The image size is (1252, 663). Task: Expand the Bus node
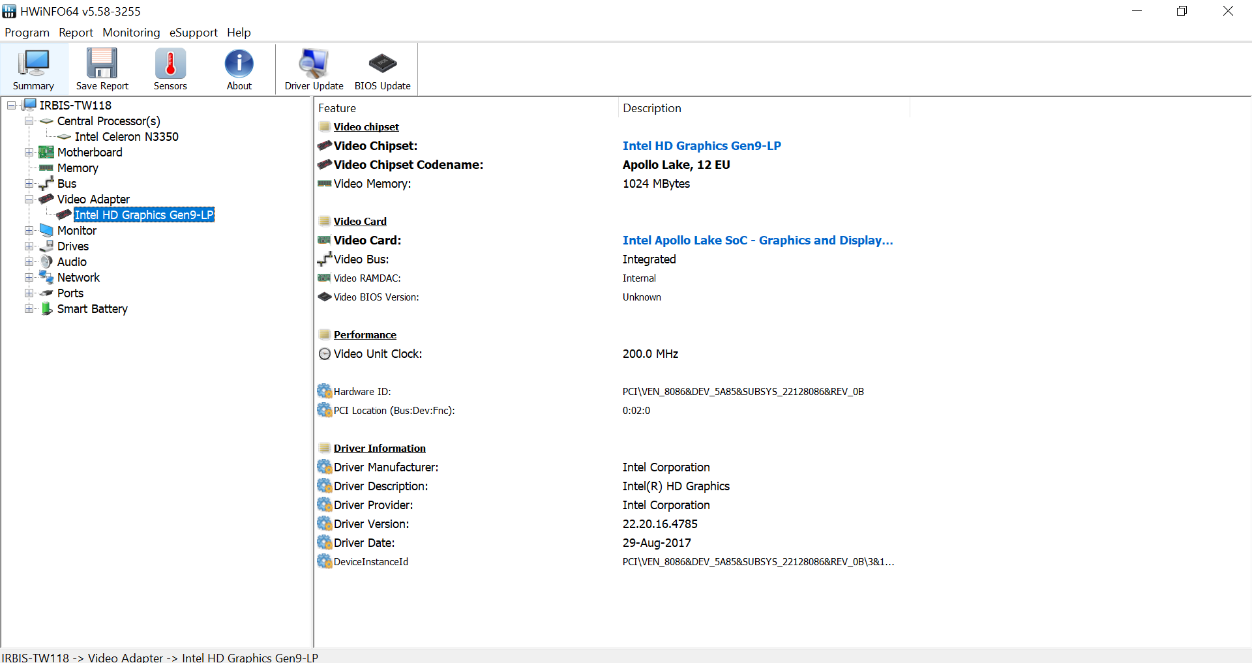(29, 183)
